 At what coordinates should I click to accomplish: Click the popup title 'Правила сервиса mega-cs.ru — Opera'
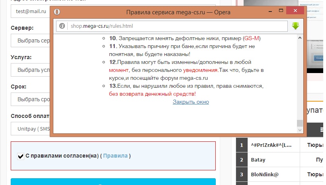178,12
